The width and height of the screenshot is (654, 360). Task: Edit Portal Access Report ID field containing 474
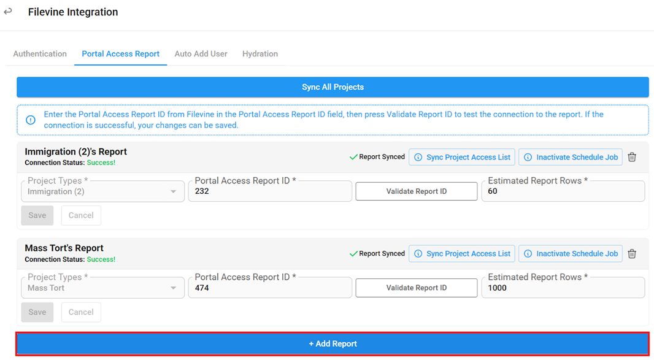270,288
